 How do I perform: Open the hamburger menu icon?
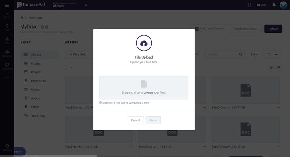(x=7, y=5)
